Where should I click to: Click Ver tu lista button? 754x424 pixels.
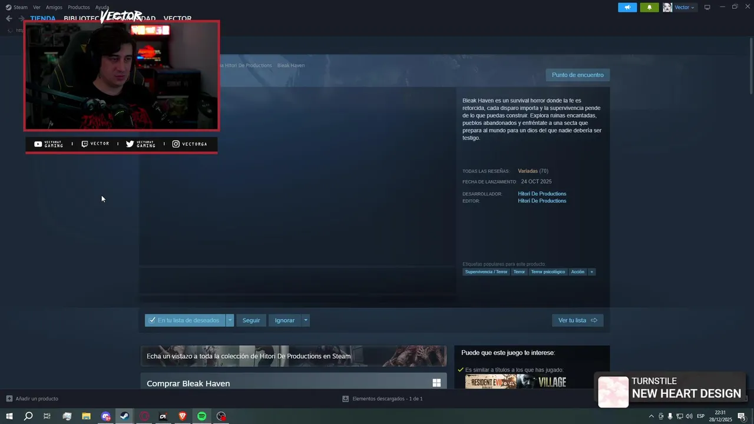point(578,320)
